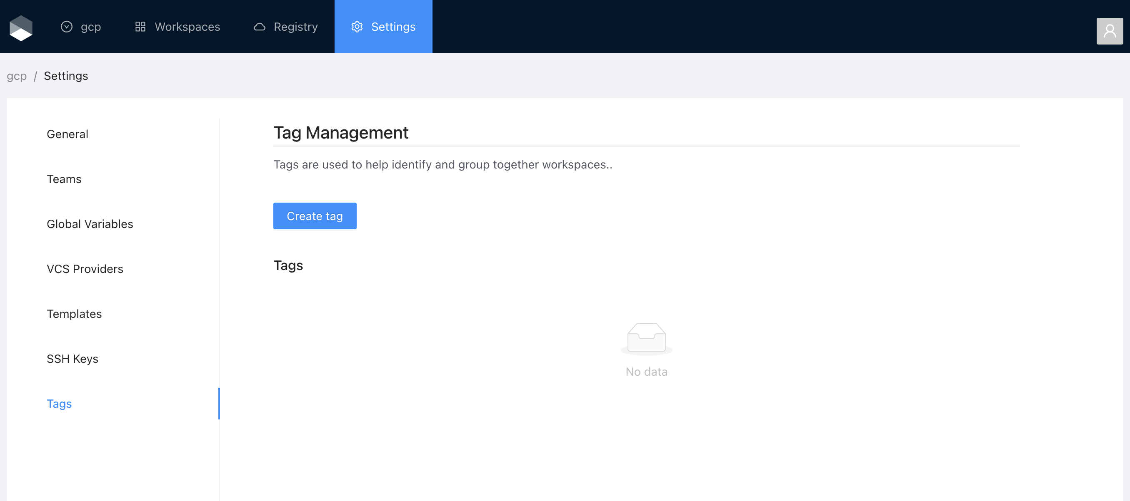Click the Terrakube cube logo

pos(21,27)
